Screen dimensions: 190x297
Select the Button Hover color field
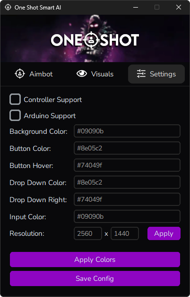127,165
